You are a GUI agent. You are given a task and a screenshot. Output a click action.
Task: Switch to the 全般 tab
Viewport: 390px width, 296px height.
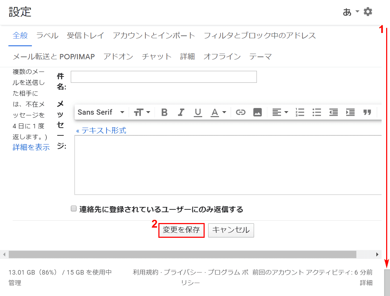click(20, 35)
